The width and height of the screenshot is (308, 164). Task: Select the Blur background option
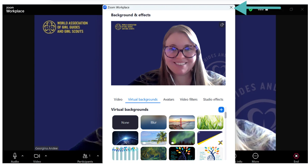coord(154,122)
